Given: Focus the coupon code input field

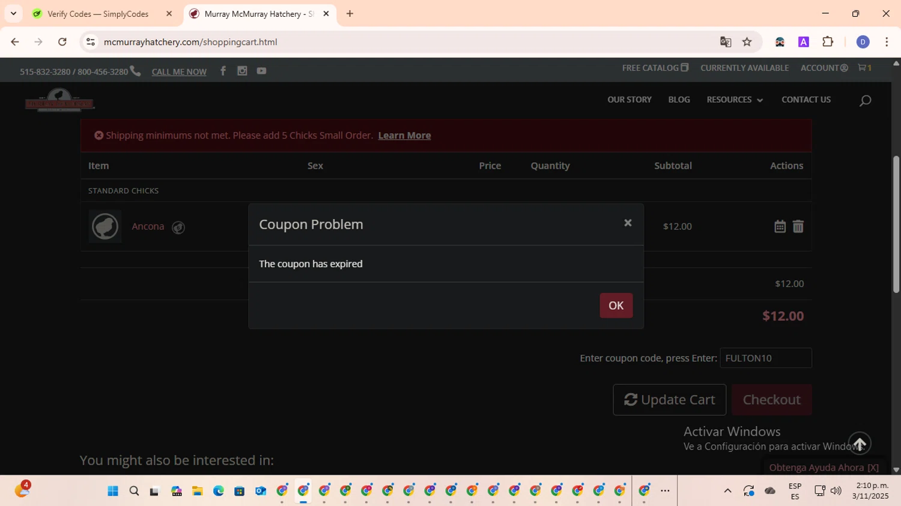Looking at the screenshot, I should pyautogui.click(x=766, y=358).
